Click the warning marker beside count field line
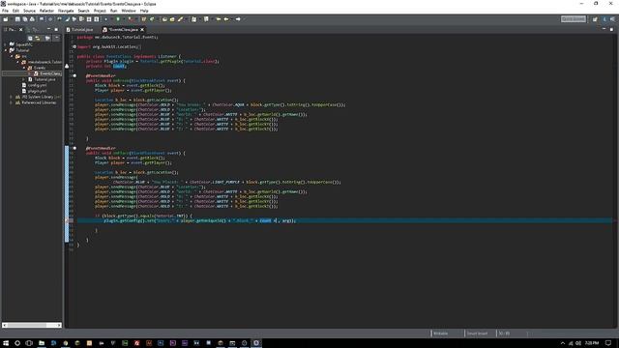Viewport: 619px width, 348px height. [x=67, y=66]
